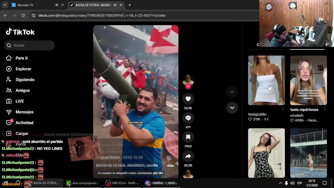
Task: Click ESP language indicator
Action: tap(300, 183)
